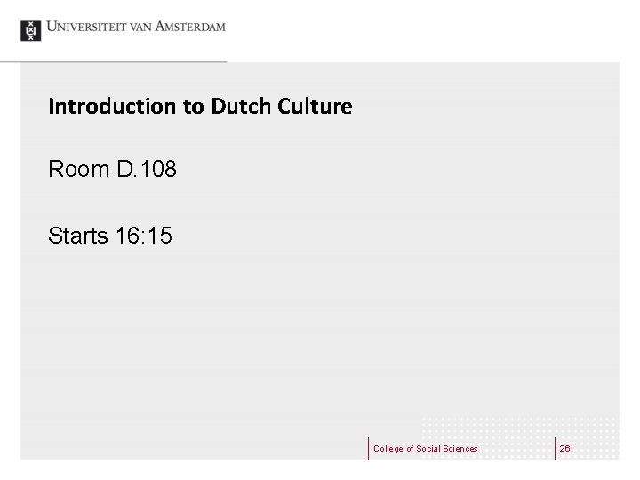Click the 'Starts 16:15' text line
640x480 pixels.
click(110, 236)
